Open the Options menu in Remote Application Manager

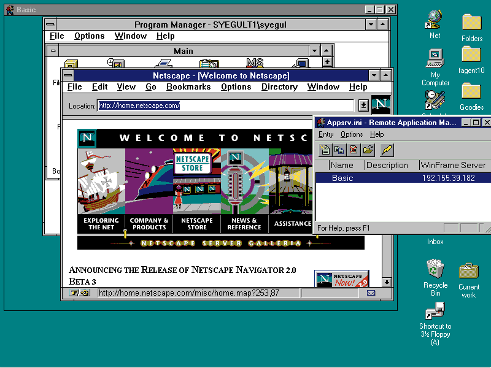click(352, 134)
